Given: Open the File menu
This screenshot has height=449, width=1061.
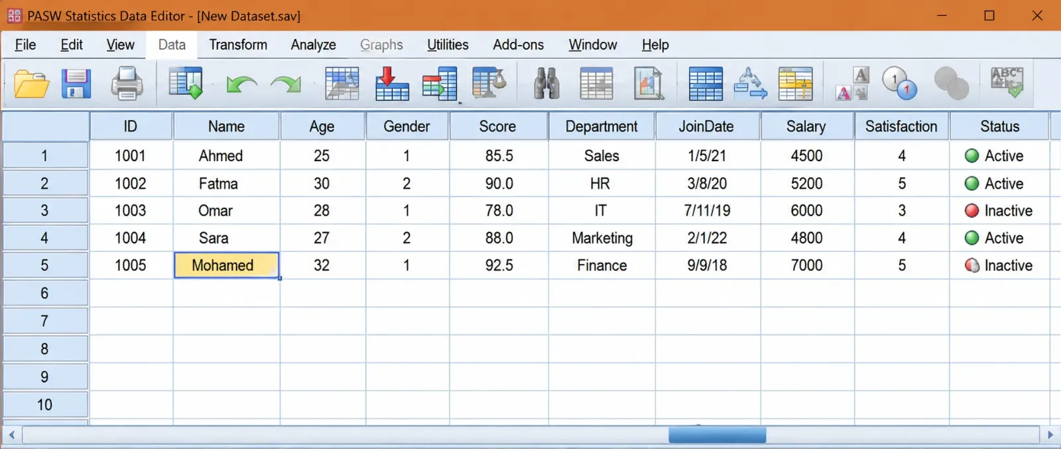Looking at the screenshot, I should pos(25,44).
